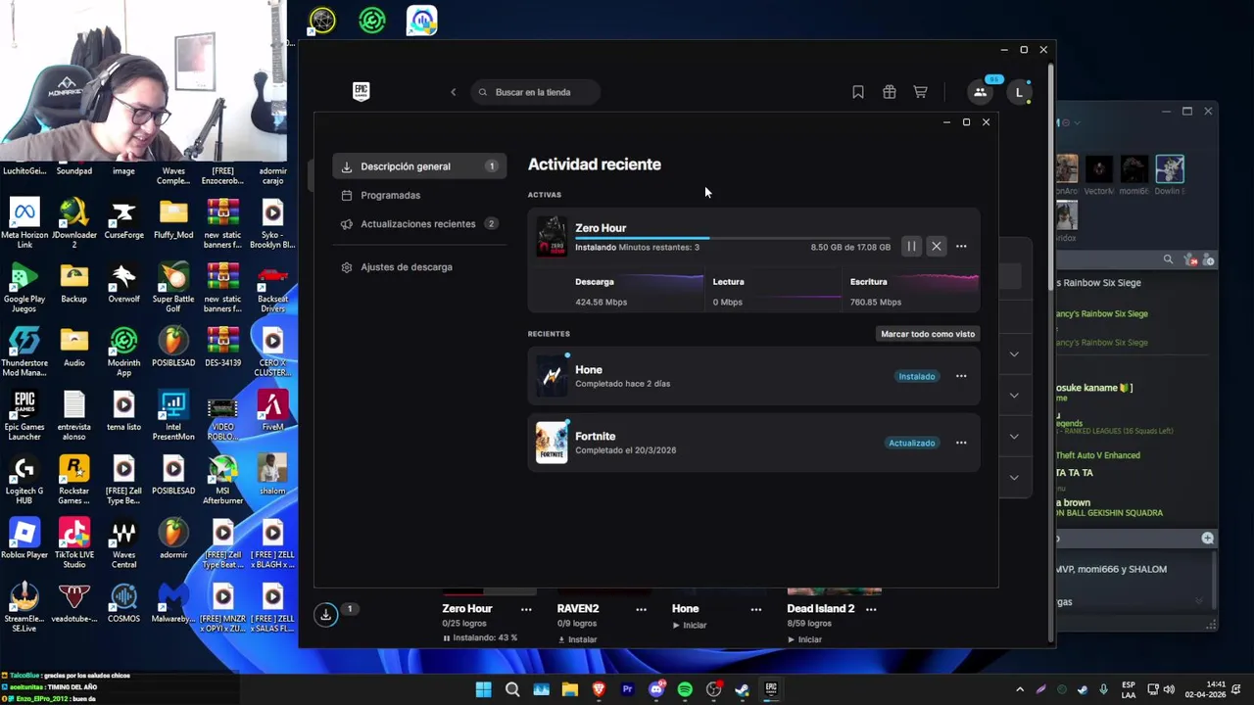Screen dimensions: 1254x705
Task: Click the VectorM avatar in Steam friends
Action: point(1099,169)
